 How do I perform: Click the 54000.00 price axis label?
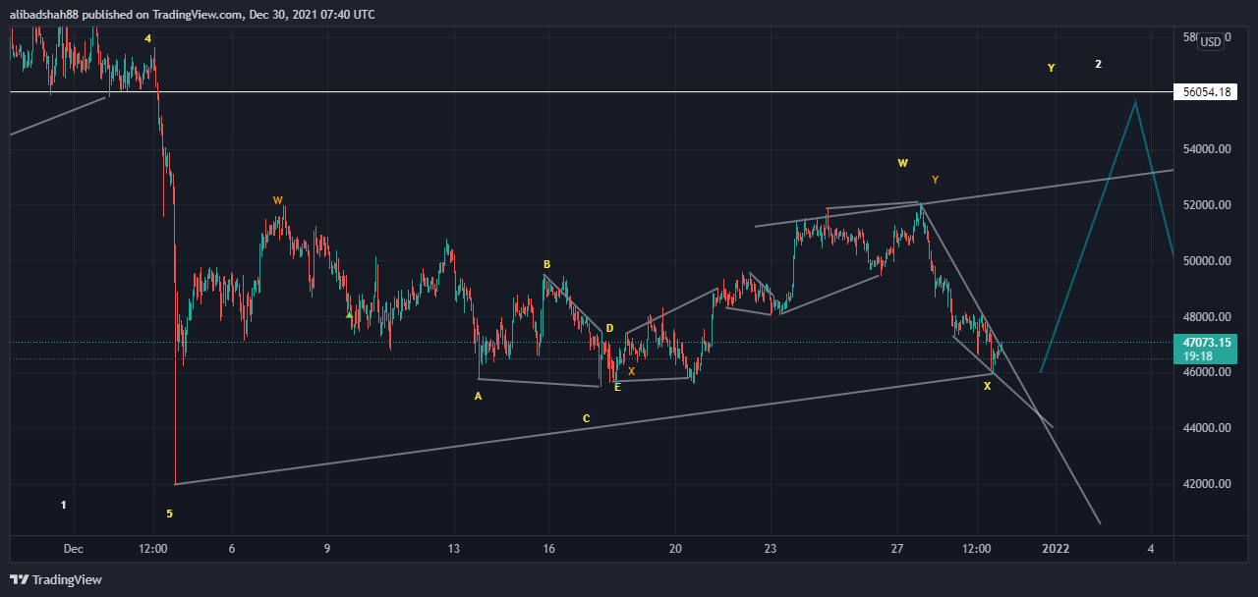pyautogui.click(x=1206, y=149)
